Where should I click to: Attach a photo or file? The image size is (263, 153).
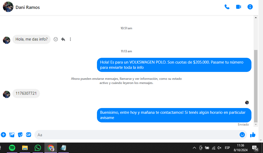12,135
